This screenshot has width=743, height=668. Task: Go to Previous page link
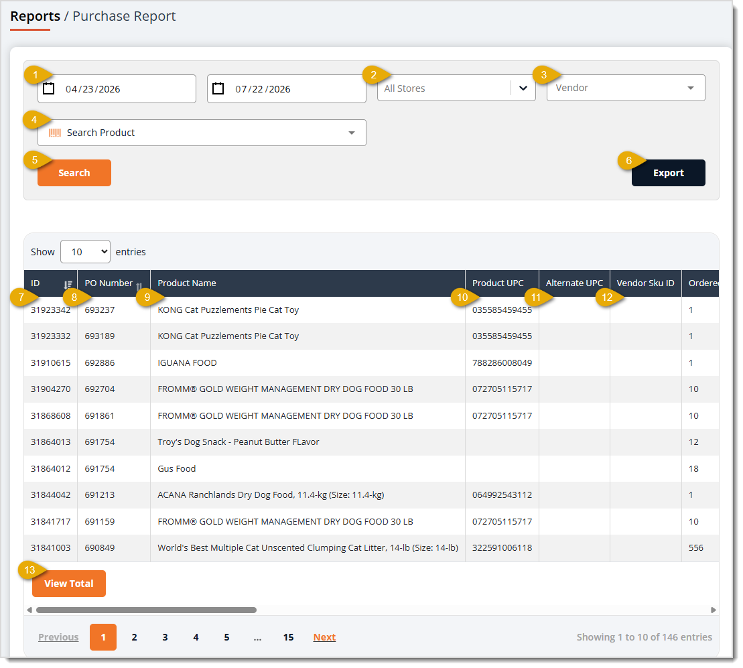pos(58,637)
